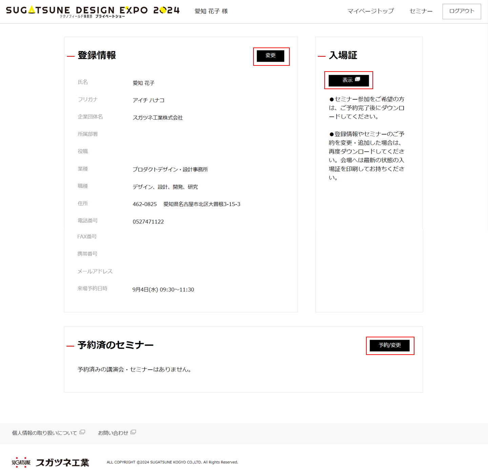This screenshot has width=488, height=476.
Task: Click the 来場予約日時 label
Action: tap(92, 289)
